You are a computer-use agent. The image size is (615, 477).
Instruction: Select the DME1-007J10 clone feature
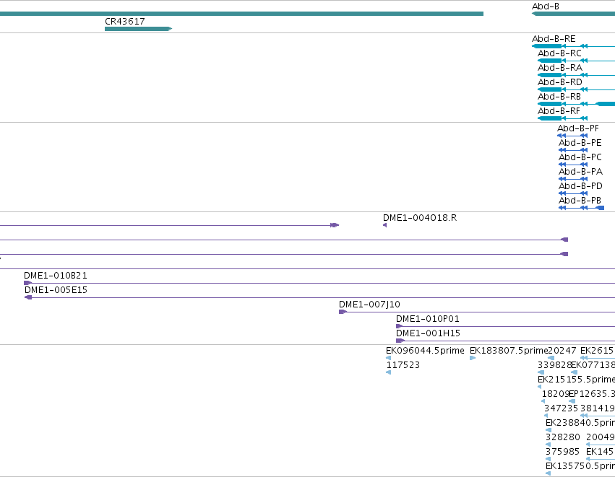pyautogui.click(x=477, y=312)
